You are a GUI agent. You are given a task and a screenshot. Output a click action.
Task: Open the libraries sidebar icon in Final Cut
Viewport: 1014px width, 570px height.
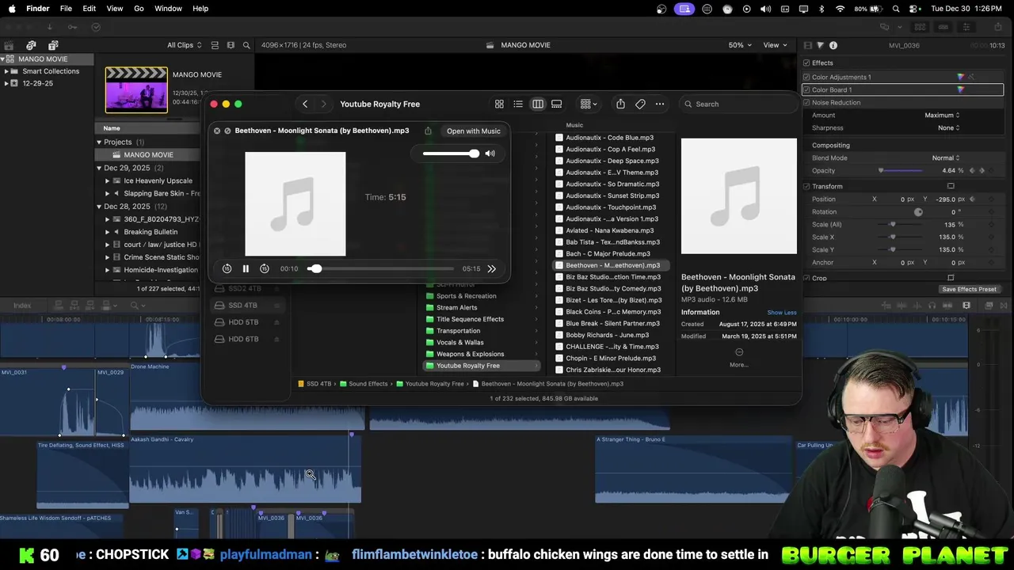click(10, 45)
